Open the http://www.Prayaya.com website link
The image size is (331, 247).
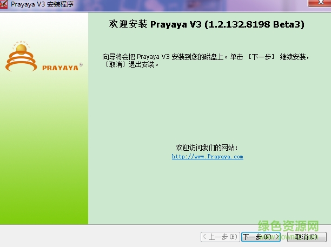coord(208,157)
